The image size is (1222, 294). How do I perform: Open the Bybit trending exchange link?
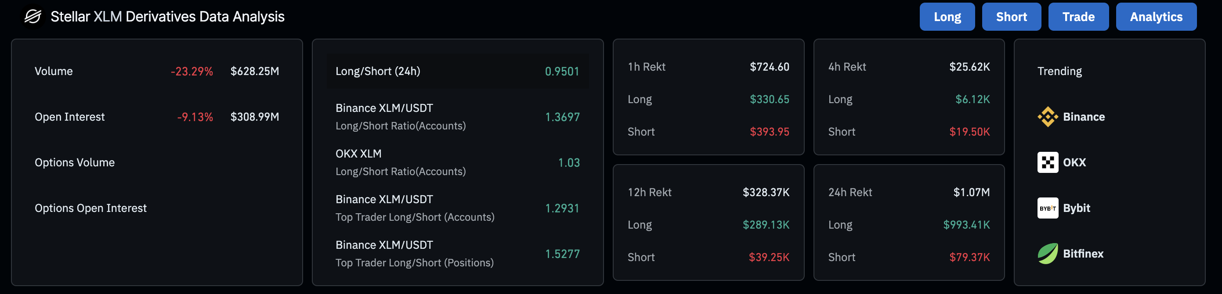[x=1076, y=208]
